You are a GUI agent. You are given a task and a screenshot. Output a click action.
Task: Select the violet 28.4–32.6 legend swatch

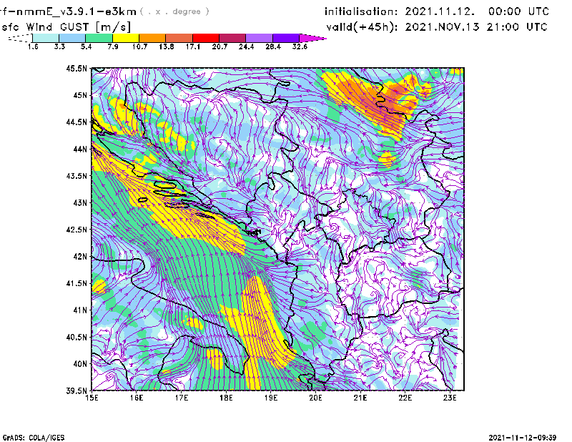coord(285,38)
